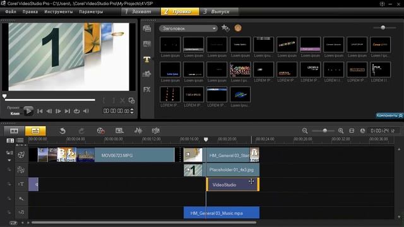Select the Title library icon
Screen dimensions: 404x227
[x=147, y=59]
